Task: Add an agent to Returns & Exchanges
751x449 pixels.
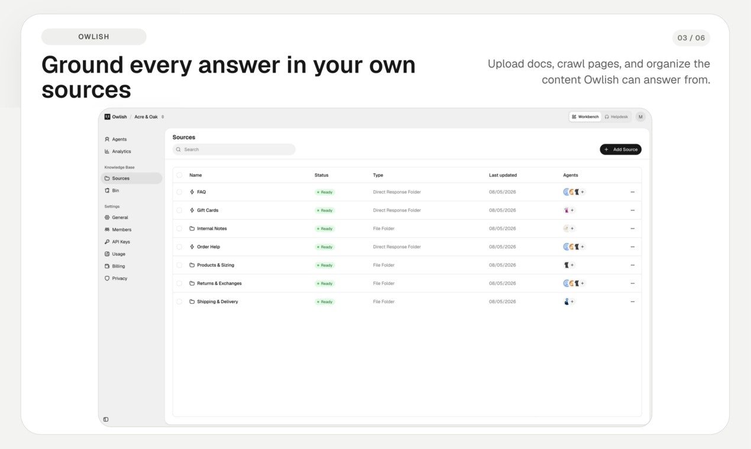Action: click(582, 284)
